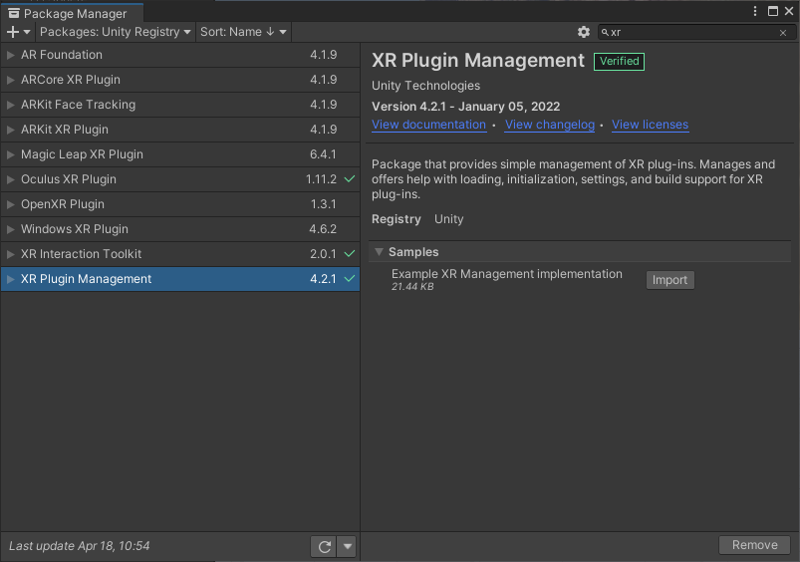This screenshot has height=562, width=800.
Task: Expand the AR Foundation package arrow
Action: click(10, 55)
